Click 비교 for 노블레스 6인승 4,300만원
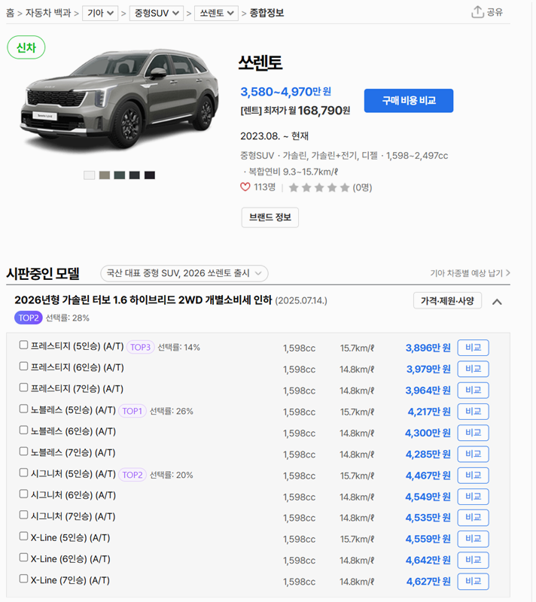Image resolution: width=536 pixels, height=602 pixels. [x=473, y=433]
